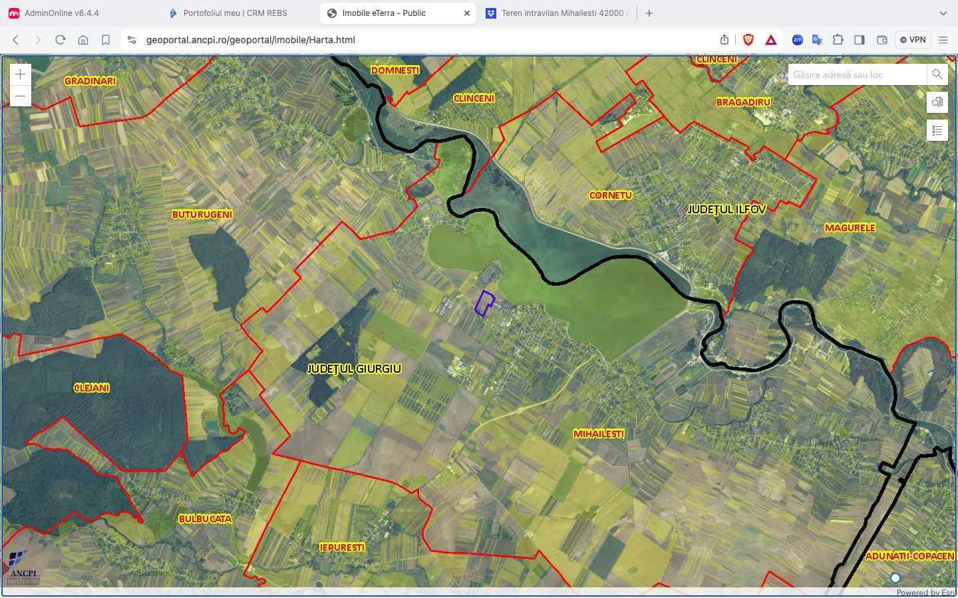
Task: Zoom out the map with minus button
Action: 21,96
